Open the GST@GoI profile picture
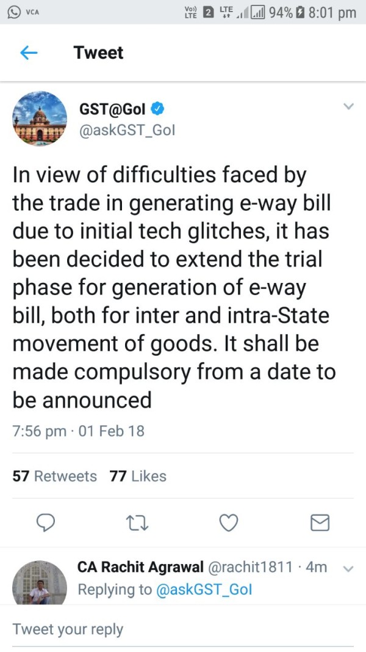Viewport: 366px width, 652px height. click(40, 119)
